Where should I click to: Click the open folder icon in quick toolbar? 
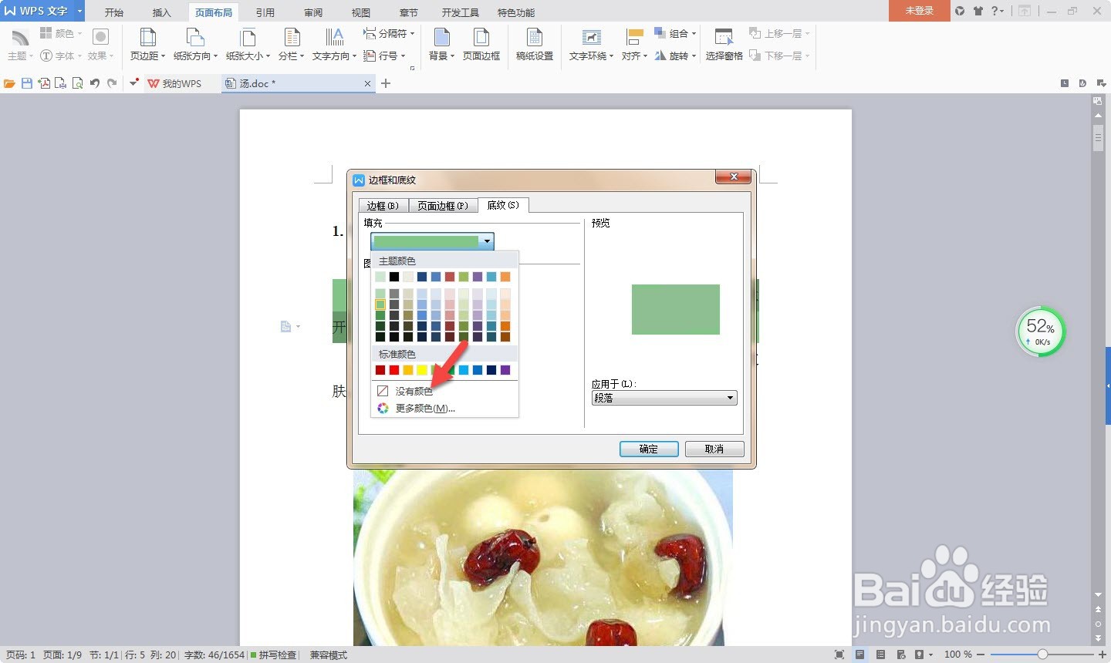click(x=9, y=83)
